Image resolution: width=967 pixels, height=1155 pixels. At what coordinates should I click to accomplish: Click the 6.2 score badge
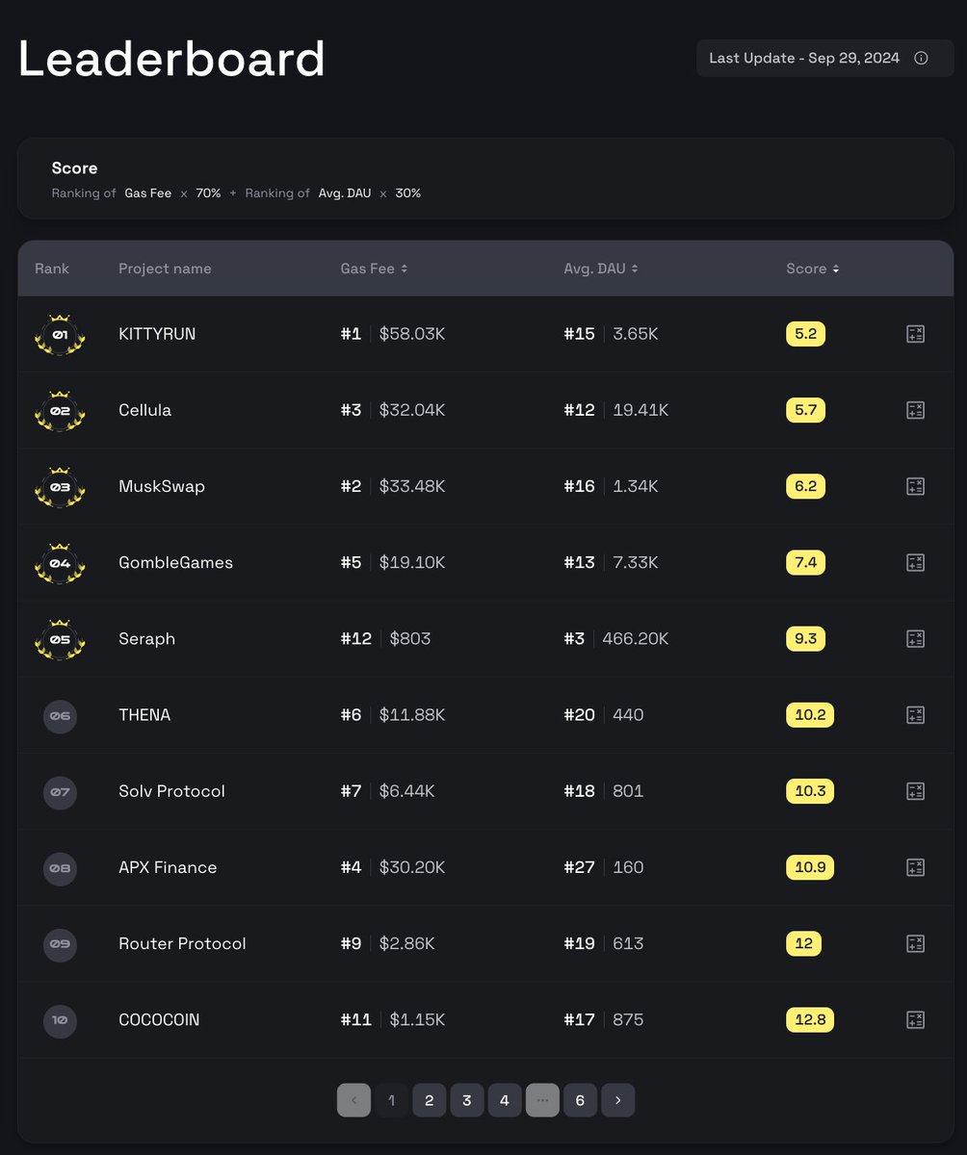(805, 486)
